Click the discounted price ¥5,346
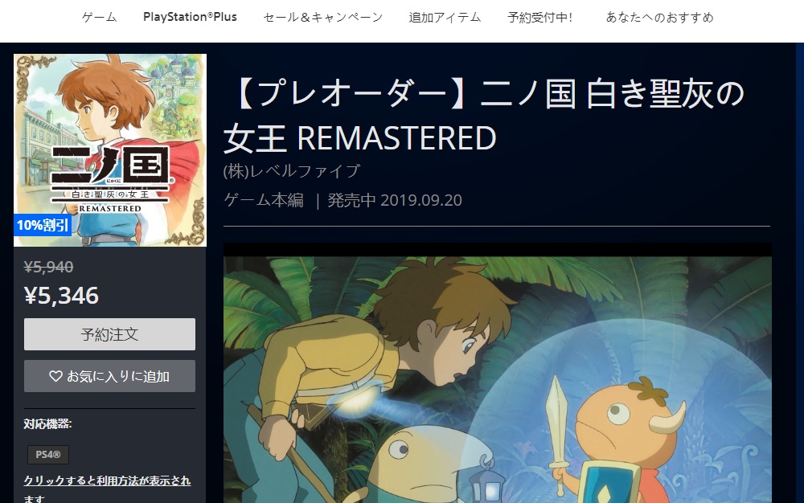This screenshot has height=503, width=804. click(x=62, y=296)
